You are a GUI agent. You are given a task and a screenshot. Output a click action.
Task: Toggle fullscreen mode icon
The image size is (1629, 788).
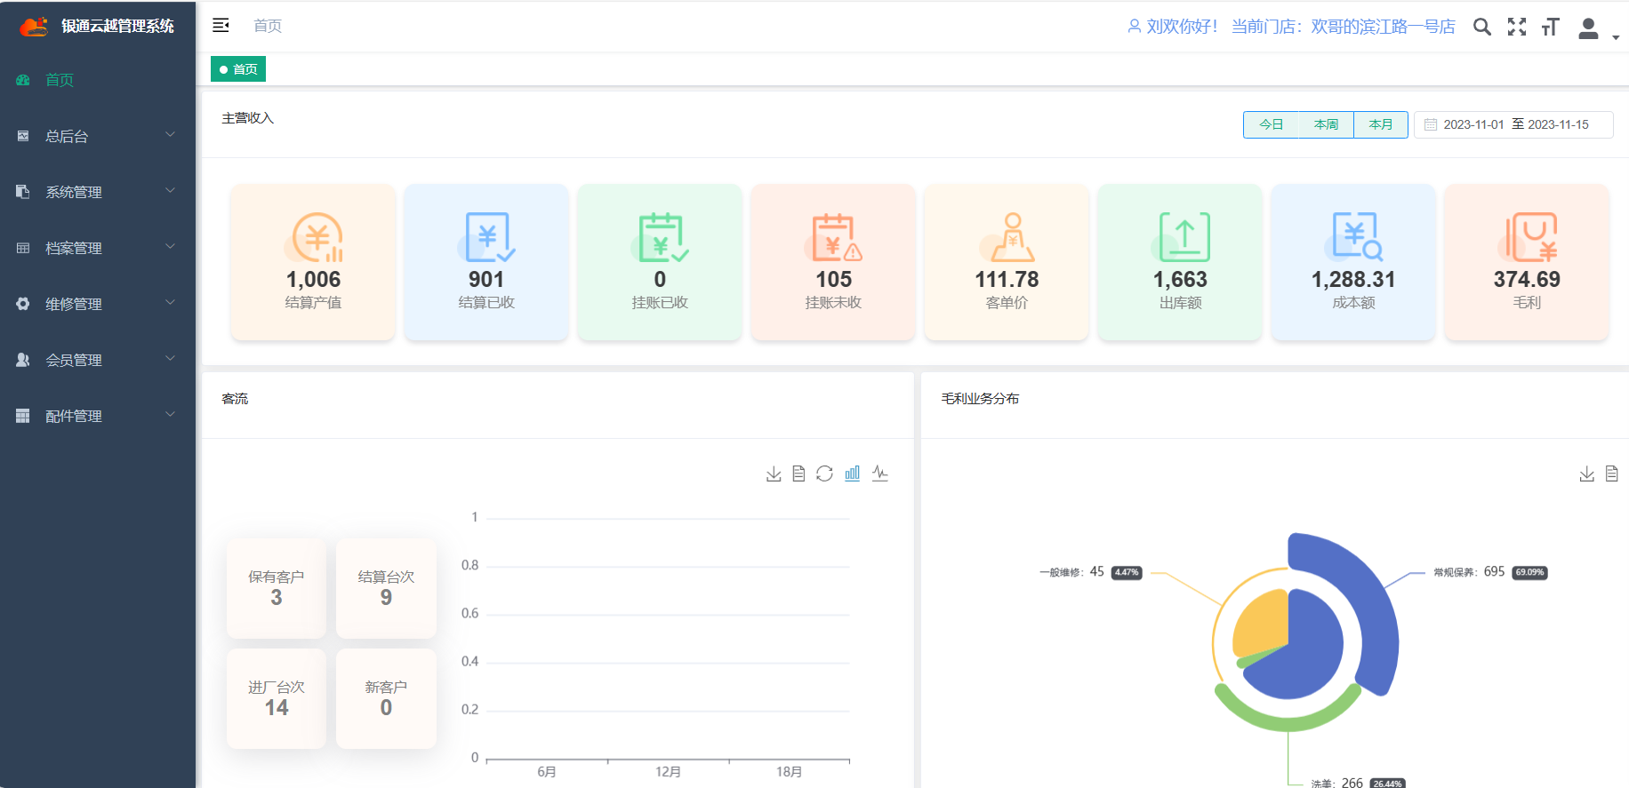(1517, 27)
